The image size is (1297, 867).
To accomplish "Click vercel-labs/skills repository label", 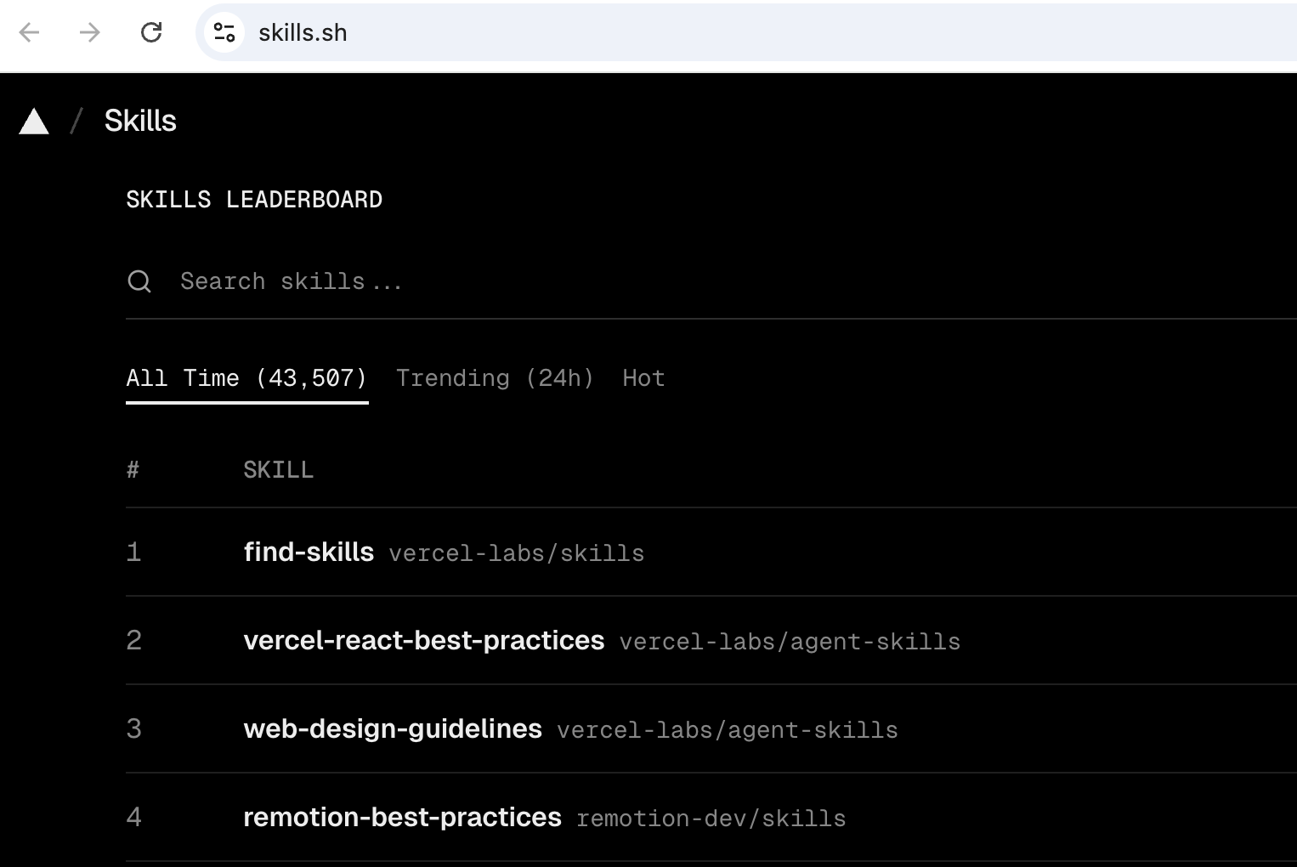I will (517, 553).
